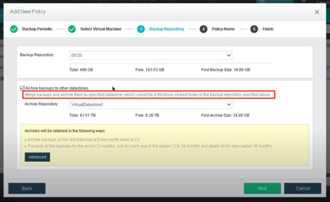Click the green Next button
This screenshot has height=202, width=330.
(x=262, y=188)
